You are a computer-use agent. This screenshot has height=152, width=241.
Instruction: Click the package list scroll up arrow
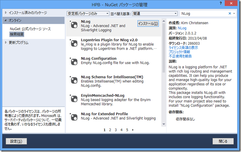click(164, 21)
